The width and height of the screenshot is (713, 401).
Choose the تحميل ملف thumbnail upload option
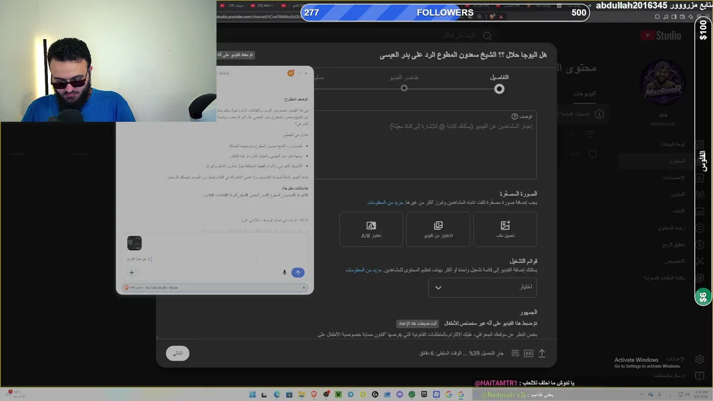[x=505, y=229]
